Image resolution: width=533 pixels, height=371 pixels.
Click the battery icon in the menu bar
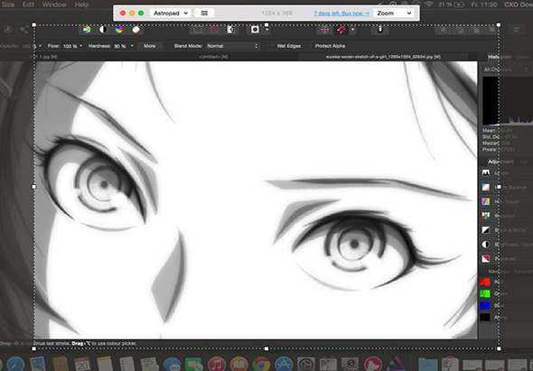[x=460, y=5]
